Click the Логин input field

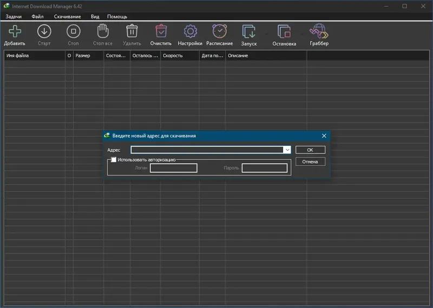pyautogui.click(x=173, y=168)
